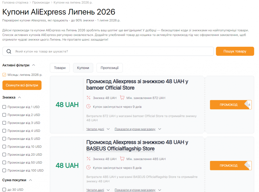Check Промокоди від 50 USD
Image resolution: width=259 pixels, height=192 pixels.
click(x=4, y=162)
